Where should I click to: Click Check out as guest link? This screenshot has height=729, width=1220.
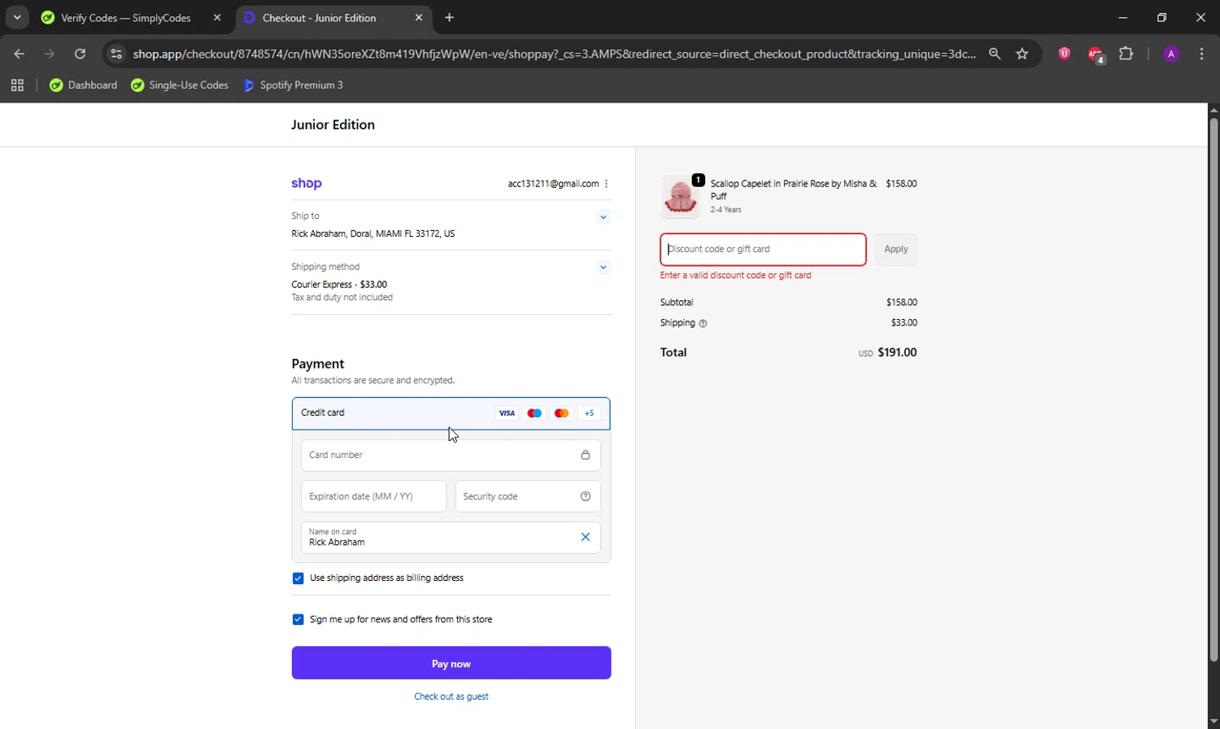[451, 696]
